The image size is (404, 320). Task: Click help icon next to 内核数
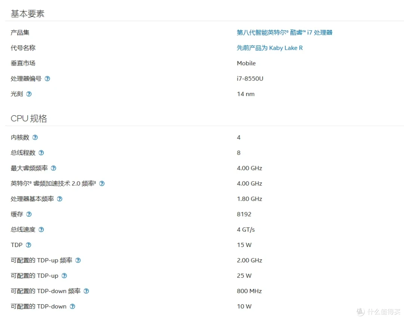[x=35, y=137]
